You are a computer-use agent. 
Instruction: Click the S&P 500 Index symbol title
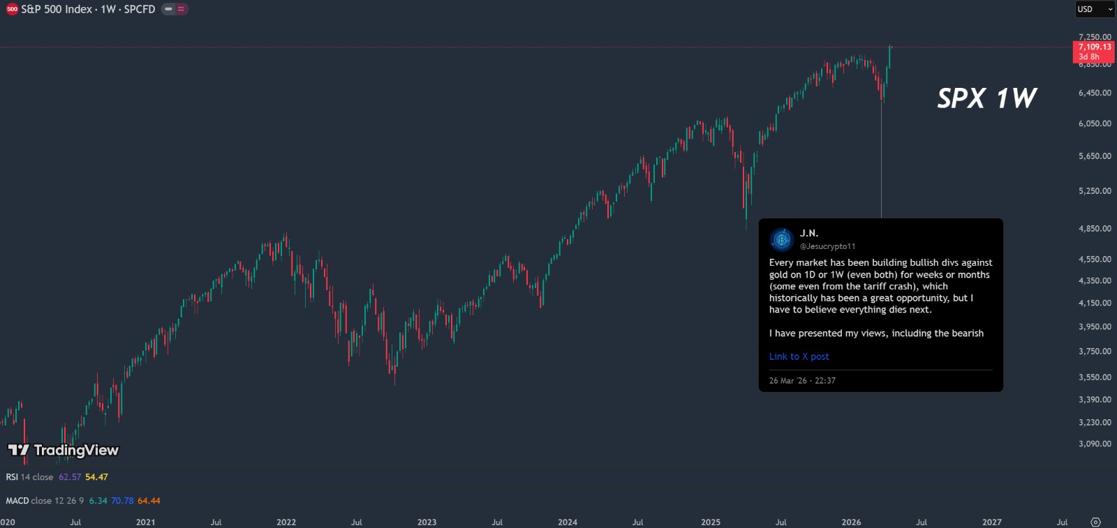(x=88, y=9)
